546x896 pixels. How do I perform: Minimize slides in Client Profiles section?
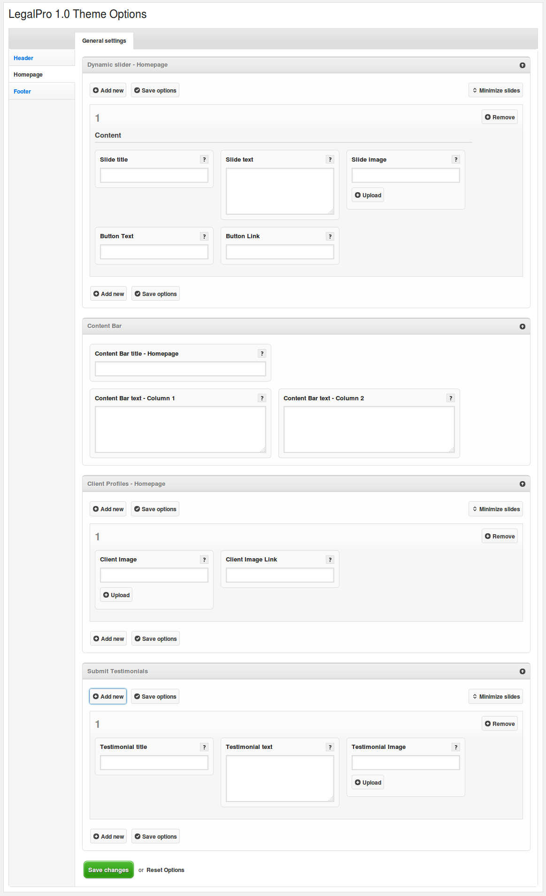(x=496, y=509)
